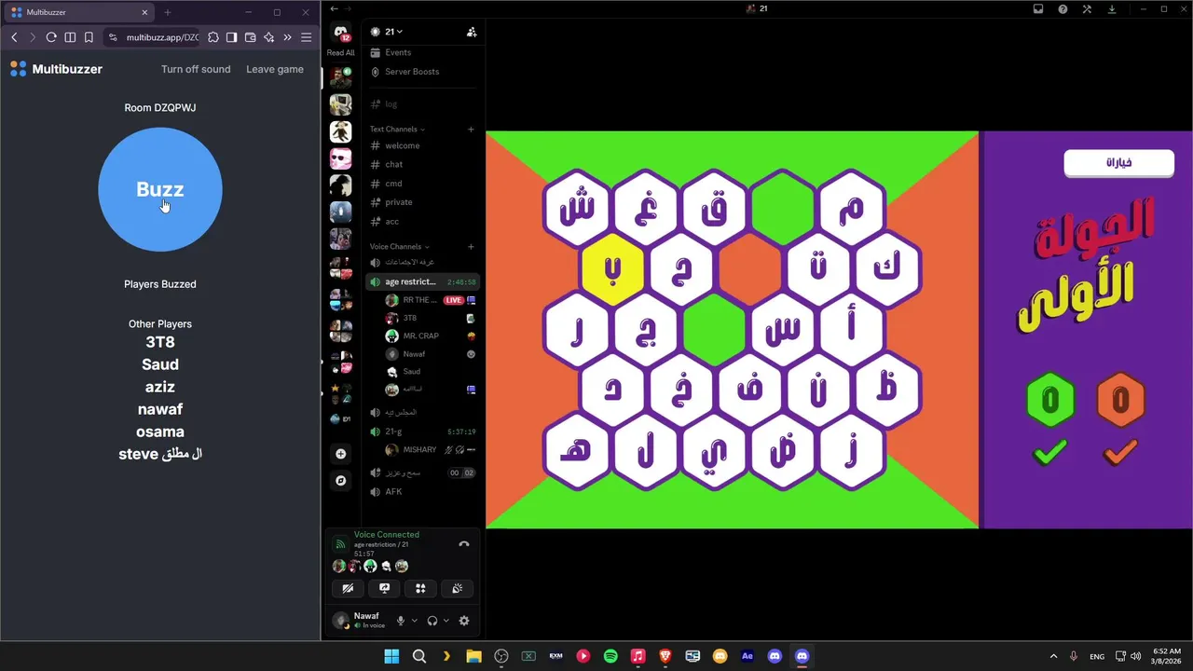The width and height of the screenshot is (1193, 671).
Task: Open a new browser tab
Action: [x=168, y=12]
